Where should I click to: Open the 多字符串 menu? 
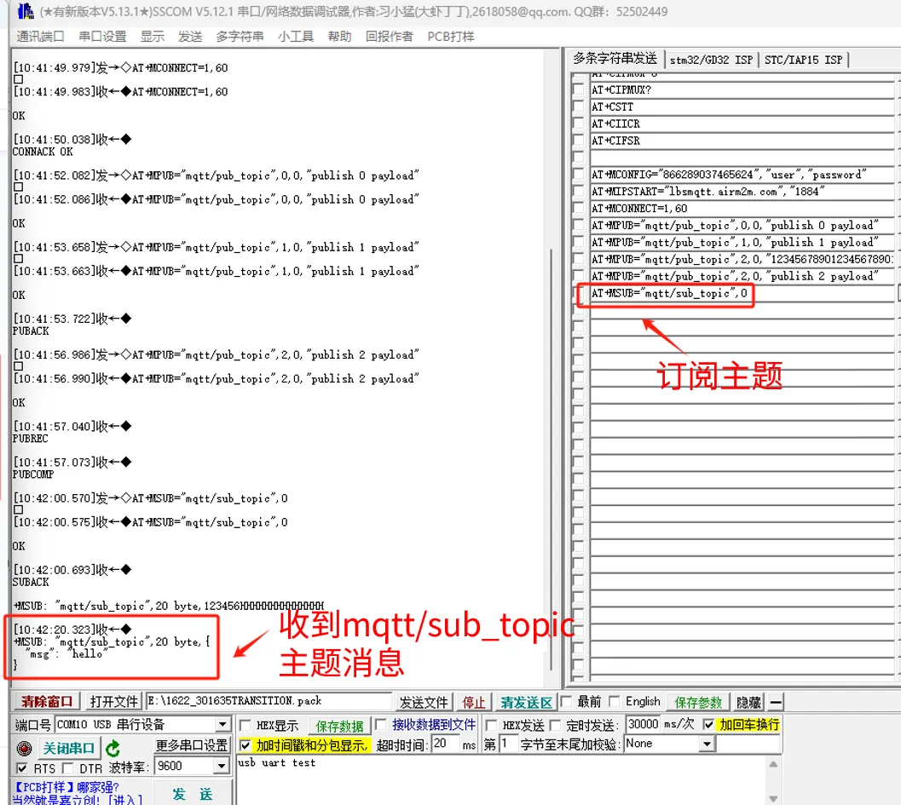240,37
